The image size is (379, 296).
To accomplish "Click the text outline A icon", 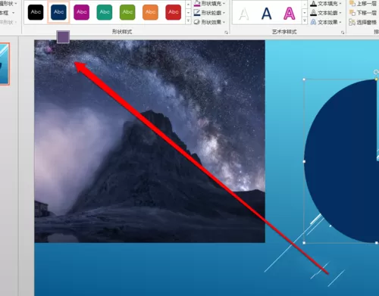I will coord(313,13).
